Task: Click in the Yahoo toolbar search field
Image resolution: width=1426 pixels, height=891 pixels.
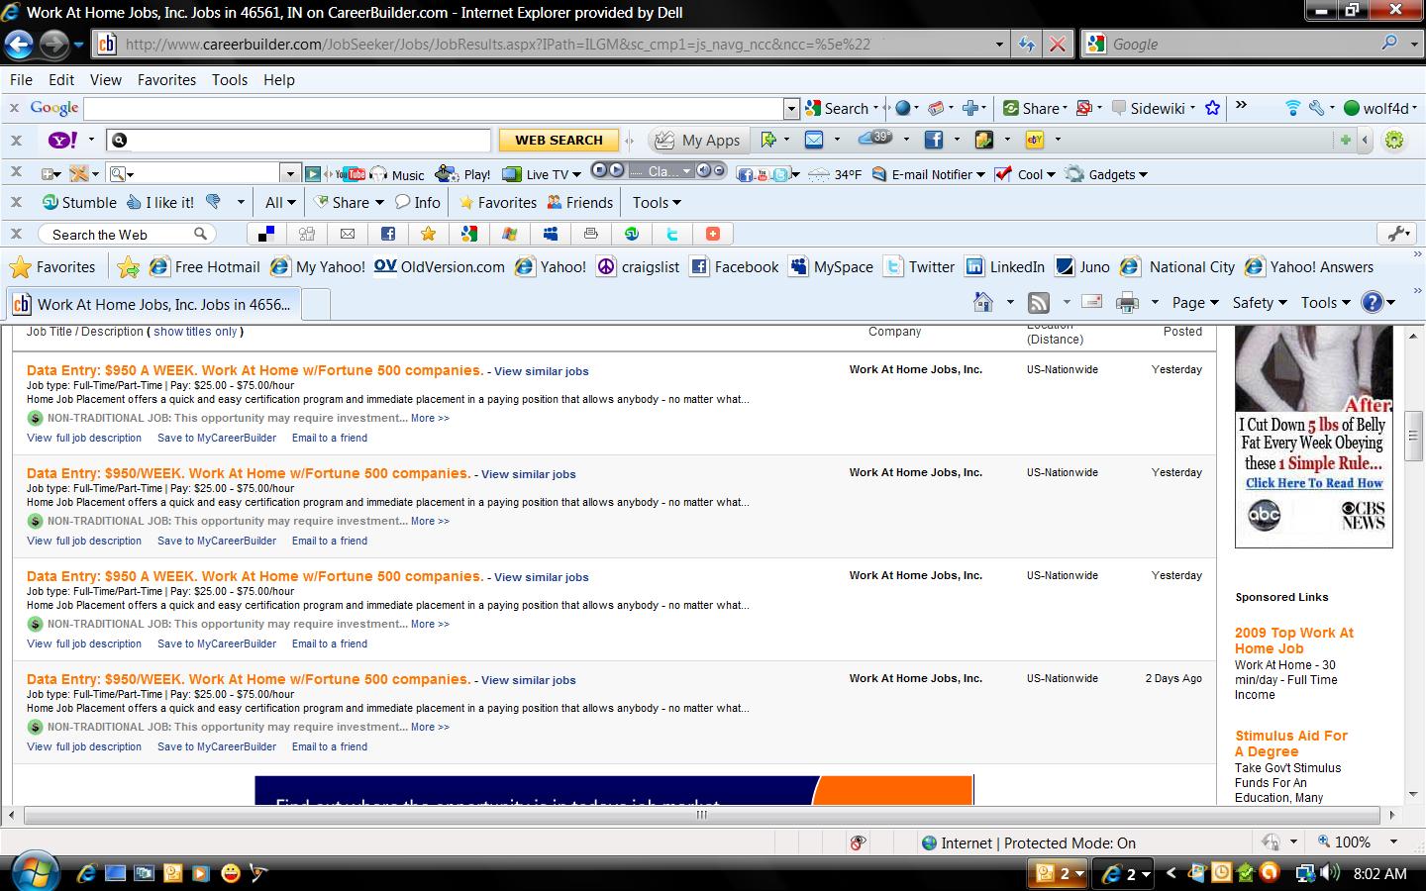Action: point(298,140)
